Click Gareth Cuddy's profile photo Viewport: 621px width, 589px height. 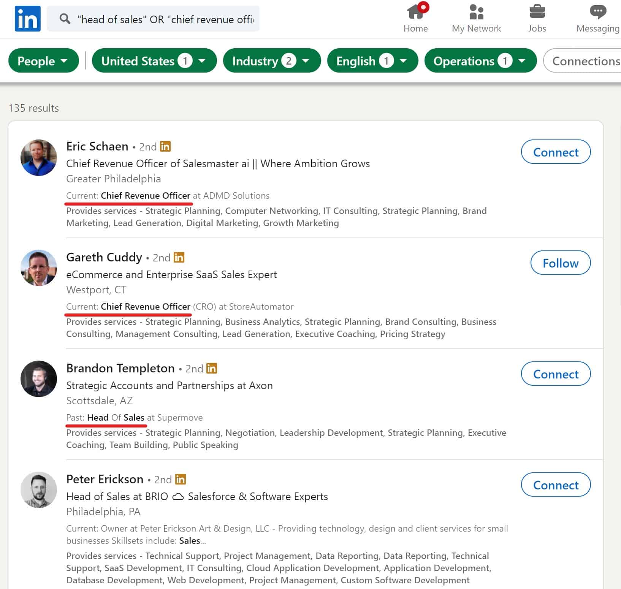[39, 268]
